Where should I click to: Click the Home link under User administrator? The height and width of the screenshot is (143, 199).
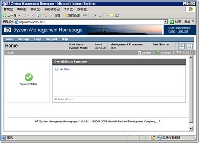click(172, 31)
